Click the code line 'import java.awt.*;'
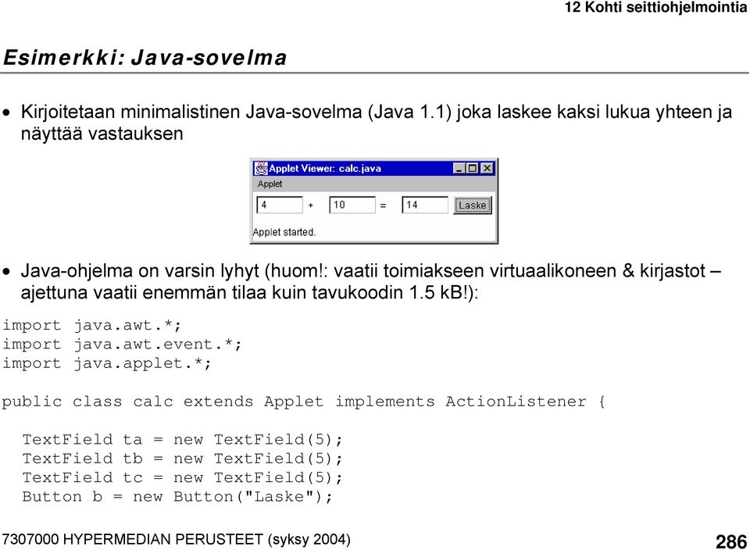750x550 pixels. tap(92, 325)
